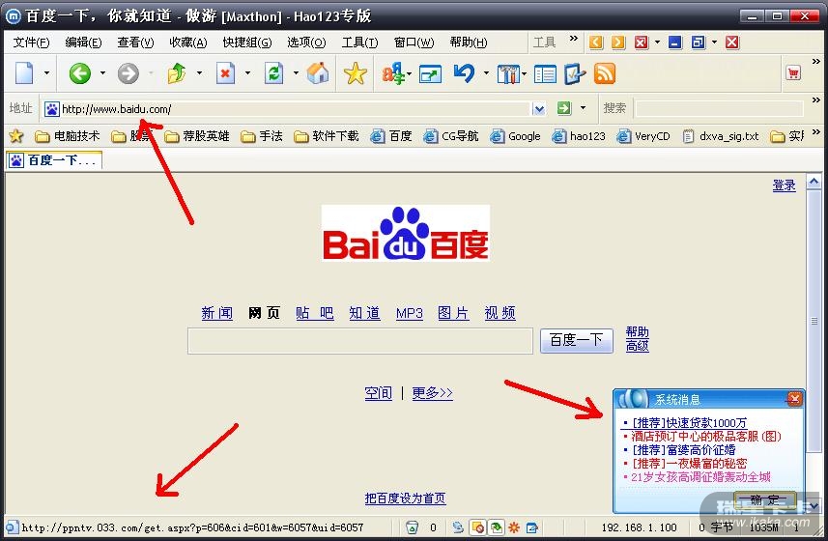Screen dimensions: 828x541
Task: Open the hao123 bookmark
Action: pos(579,136)
